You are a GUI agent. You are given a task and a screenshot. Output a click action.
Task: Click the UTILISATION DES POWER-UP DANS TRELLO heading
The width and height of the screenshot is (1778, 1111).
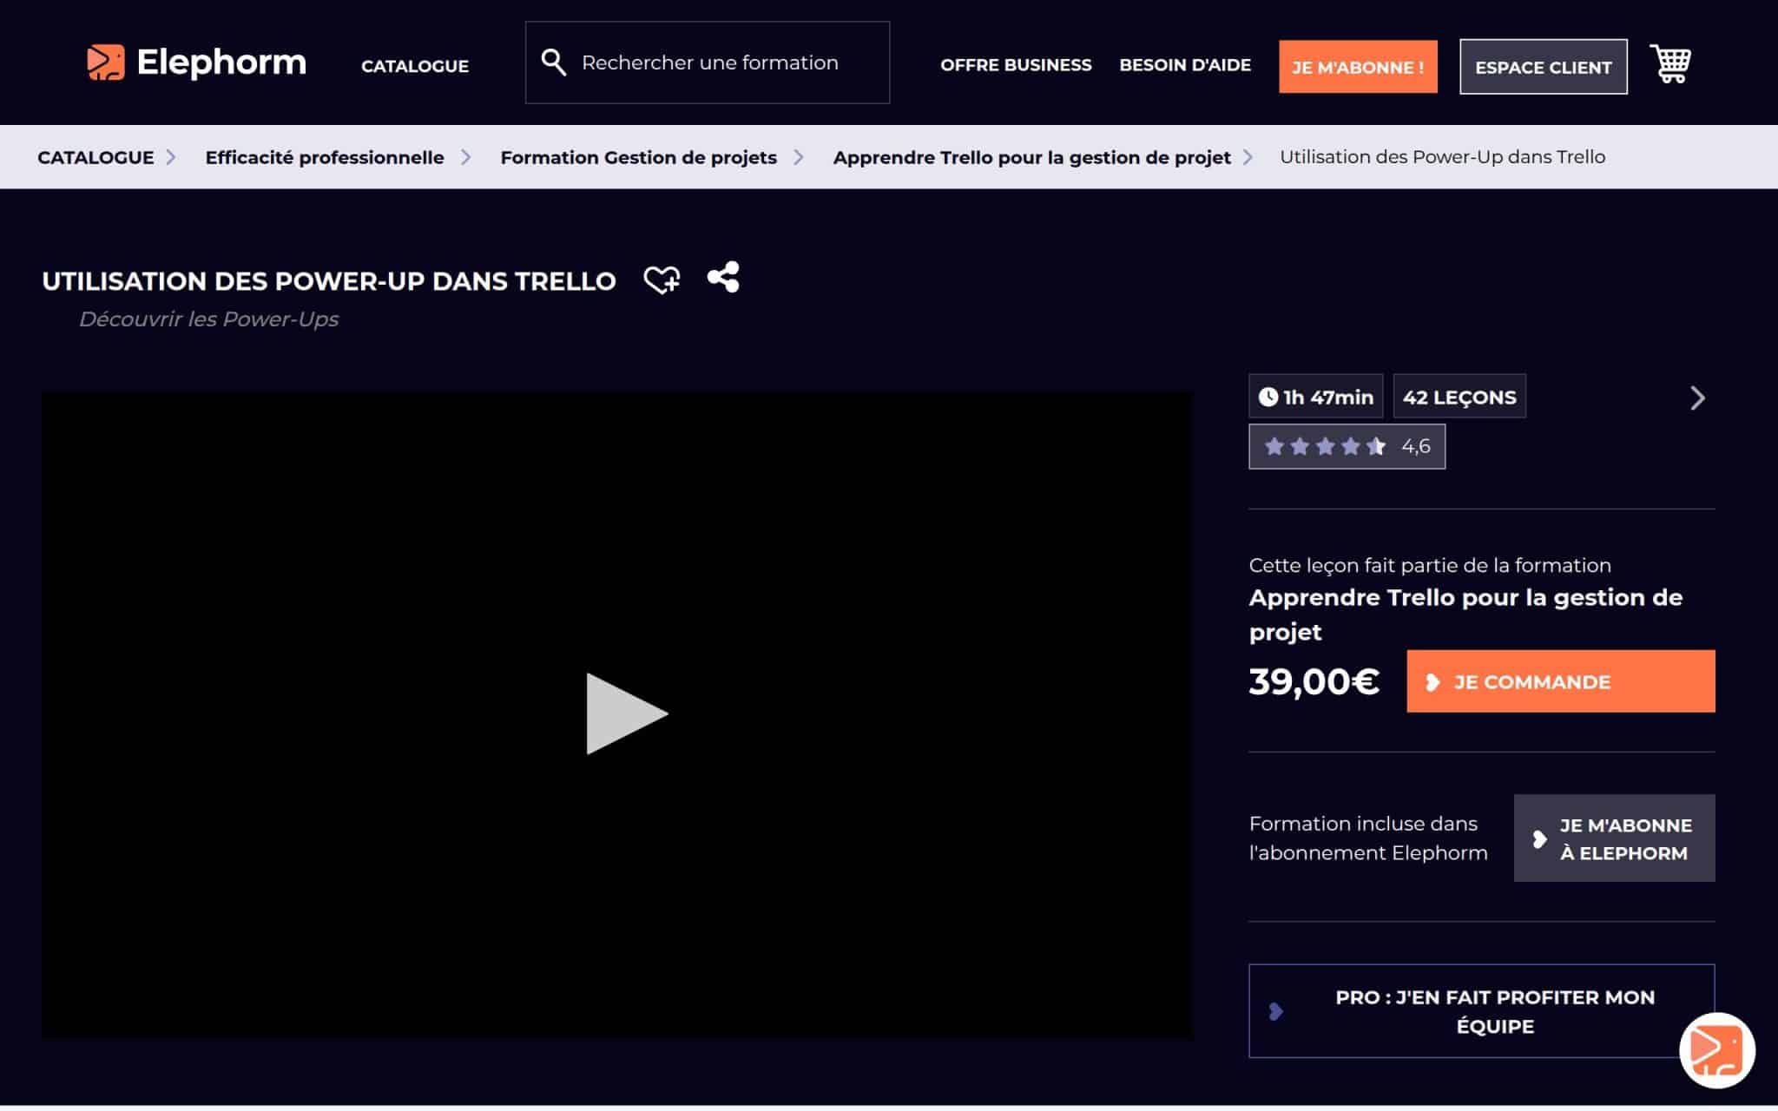click(329, 281)
